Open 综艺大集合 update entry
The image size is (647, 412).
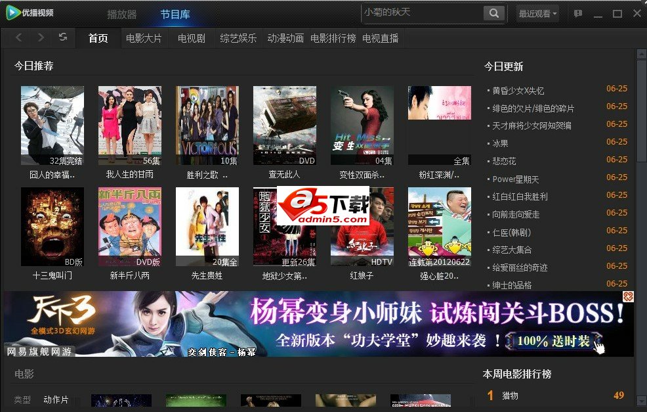tap(512, 250)
